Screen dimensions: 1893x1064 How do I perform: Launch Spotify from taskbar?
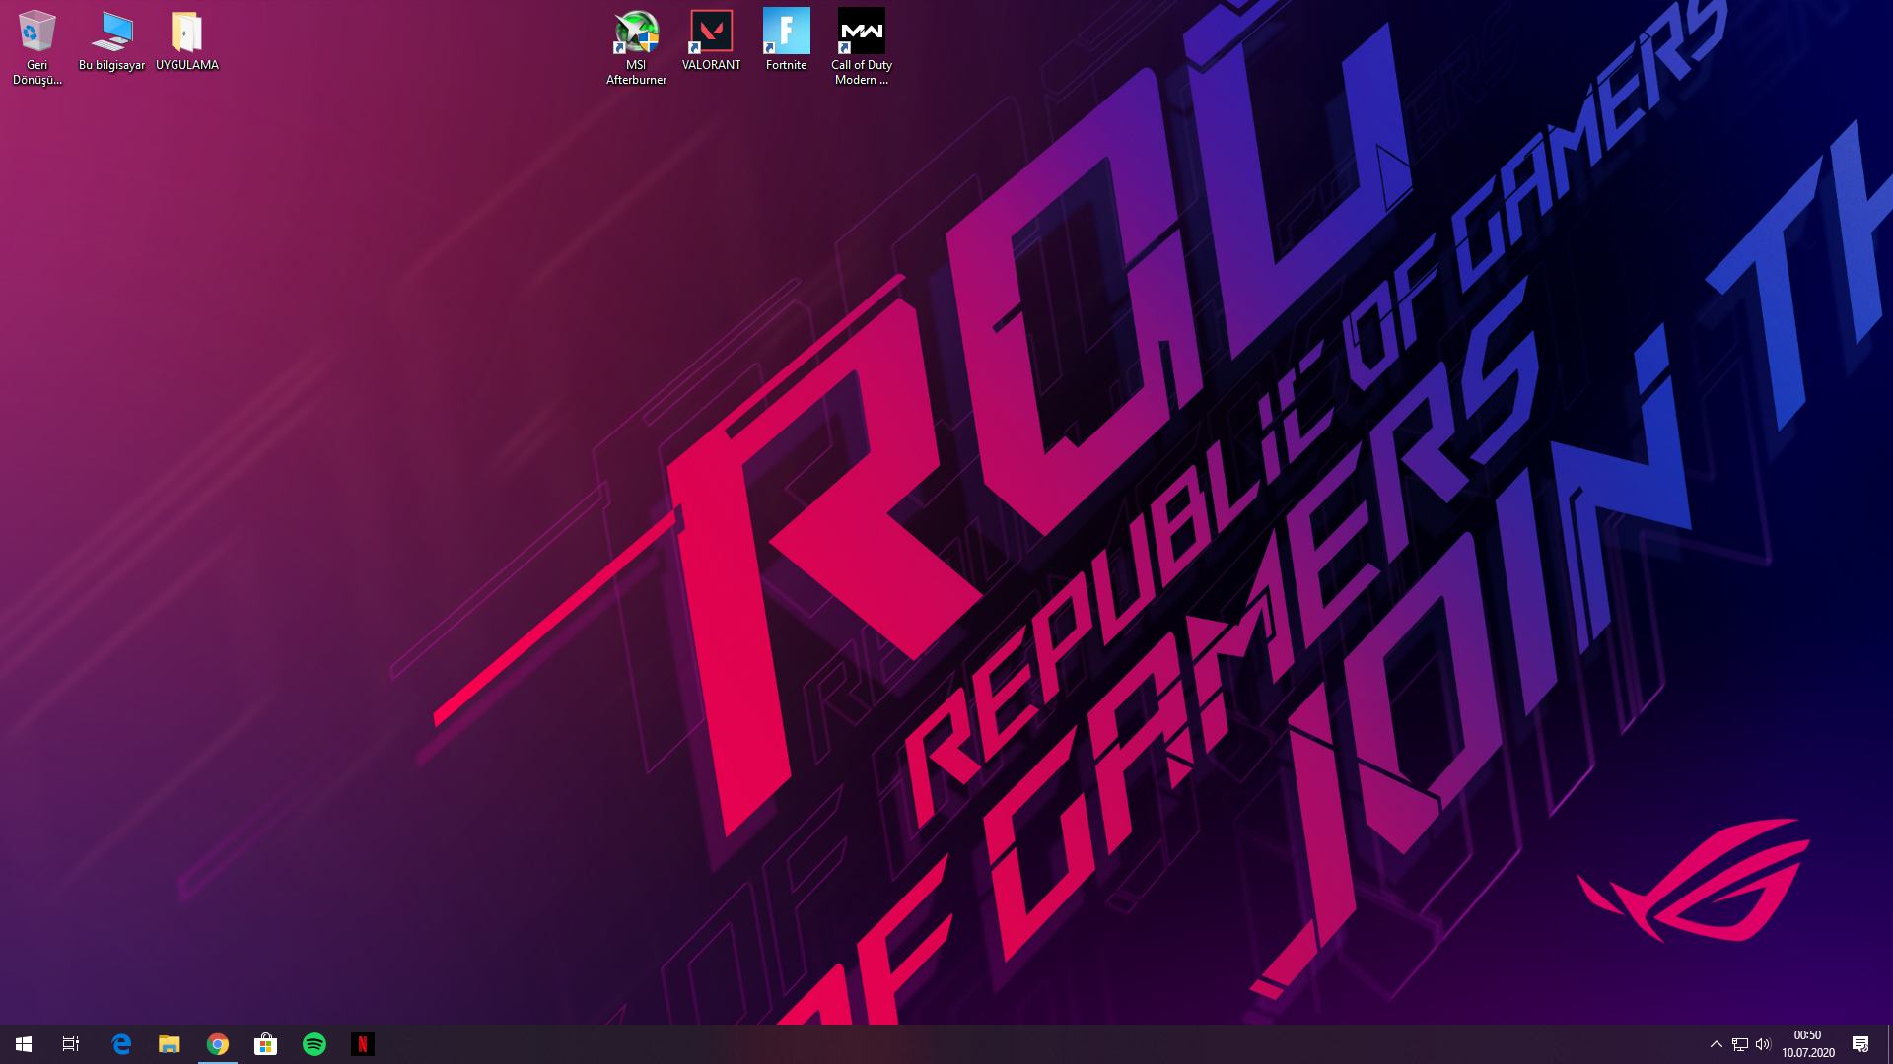pos(315,1044)
